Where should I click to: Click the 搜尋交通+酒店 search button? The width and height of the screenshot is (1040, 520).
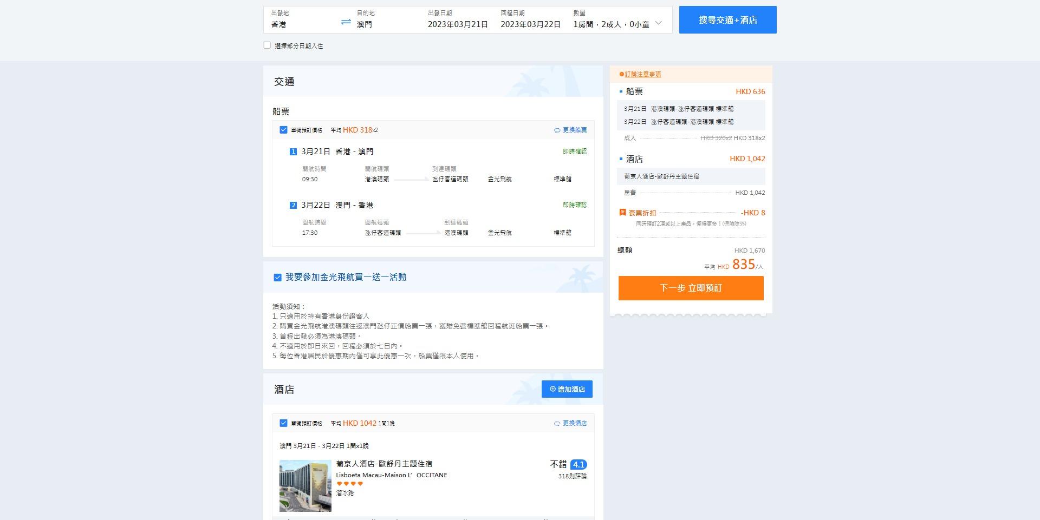click(727, 20)
